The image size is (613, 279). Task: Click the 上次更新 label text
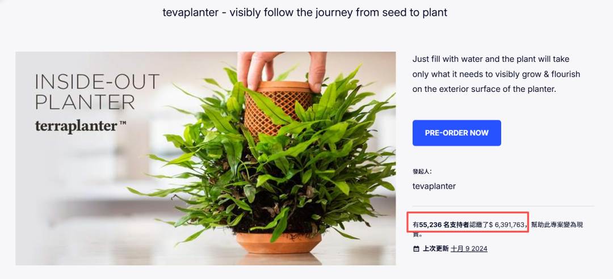[435, 248]
